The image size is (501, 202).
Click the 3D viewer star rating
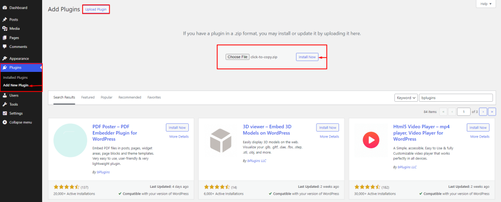point(217,187)
